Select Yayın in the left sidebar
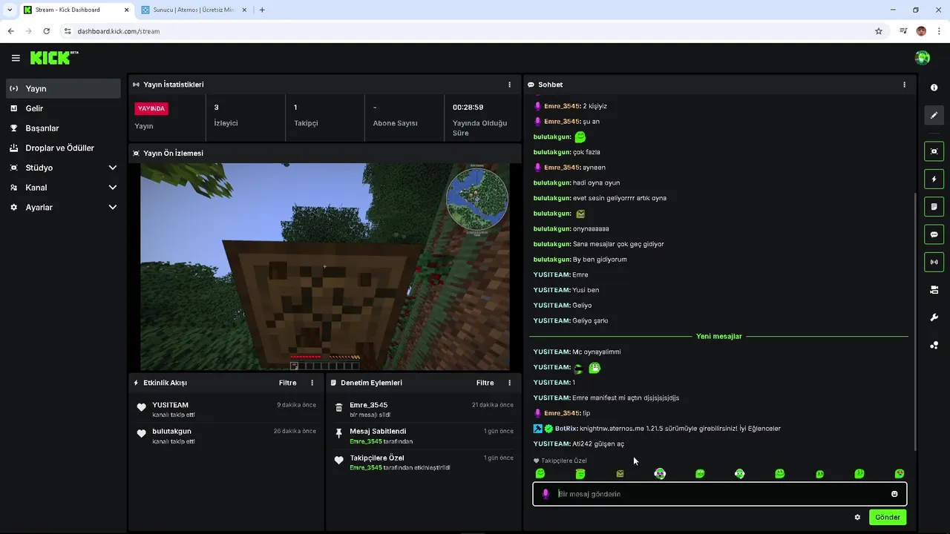Image resolution: width=950 pixels, height=534 pixels. click(x=63, y=88)
